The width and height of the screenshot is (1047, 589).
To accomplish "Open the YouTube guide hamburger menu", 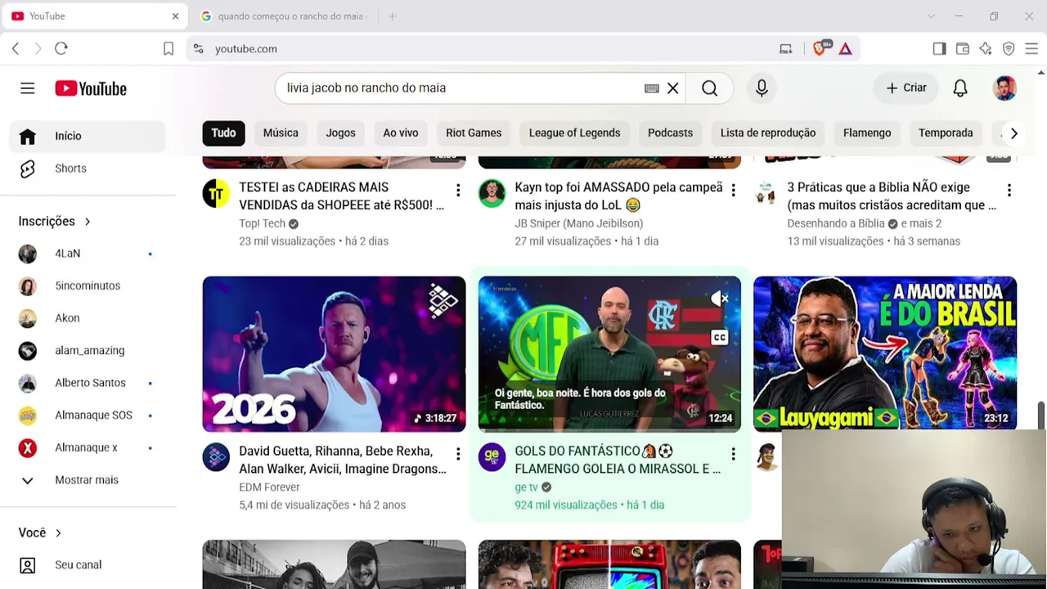I will 28,88.
